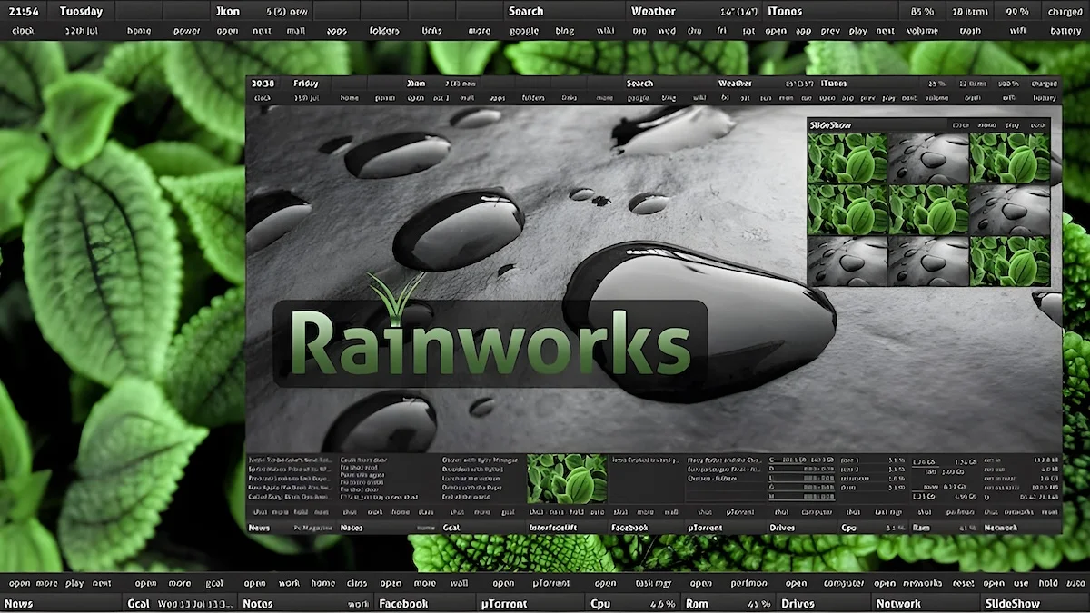Click 'more' in the top desktop bar
The width and height of the screenshot is (1090, 613).
pyautogui.click(x=479, y=30)
